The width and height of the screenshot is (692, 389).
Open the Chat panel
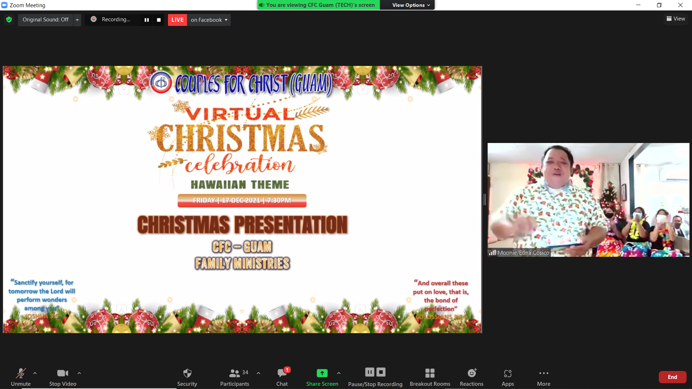pyautogui.click(x=282, y=377)
